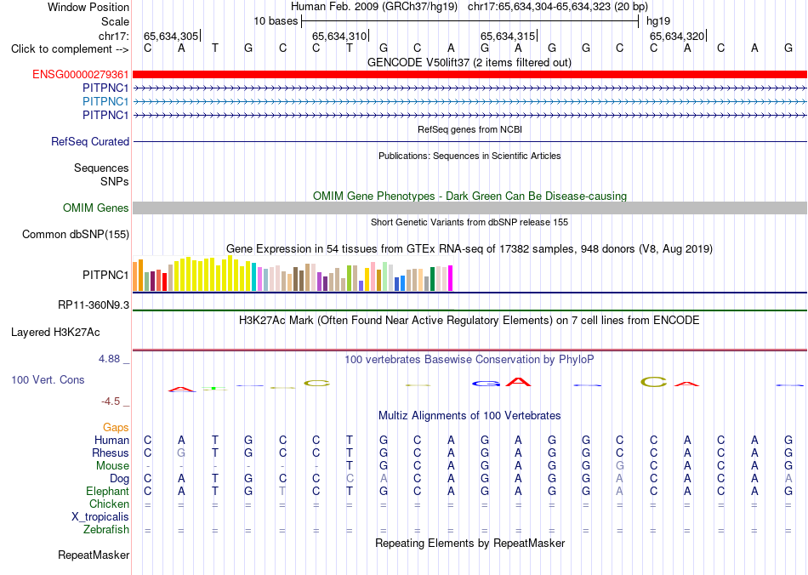808x575 pixels.
Task: Click the red 'A' in conservation logo under 65,634,315
Action: click(x=518, y=382)
